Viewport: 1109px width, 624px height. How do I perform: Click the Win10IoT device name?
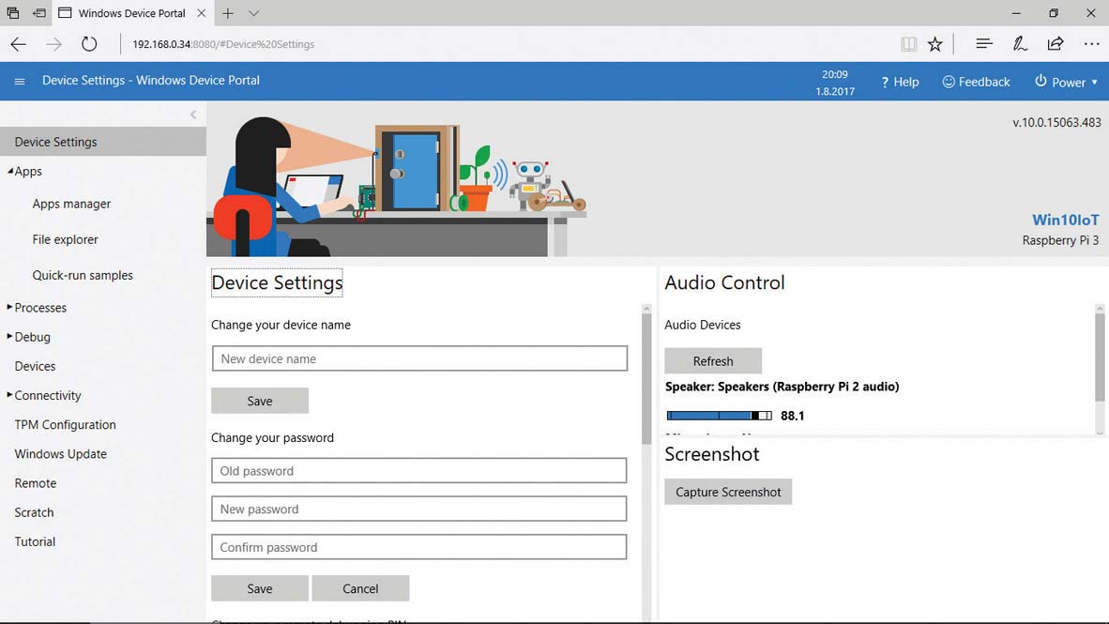tap(1065, 220)
